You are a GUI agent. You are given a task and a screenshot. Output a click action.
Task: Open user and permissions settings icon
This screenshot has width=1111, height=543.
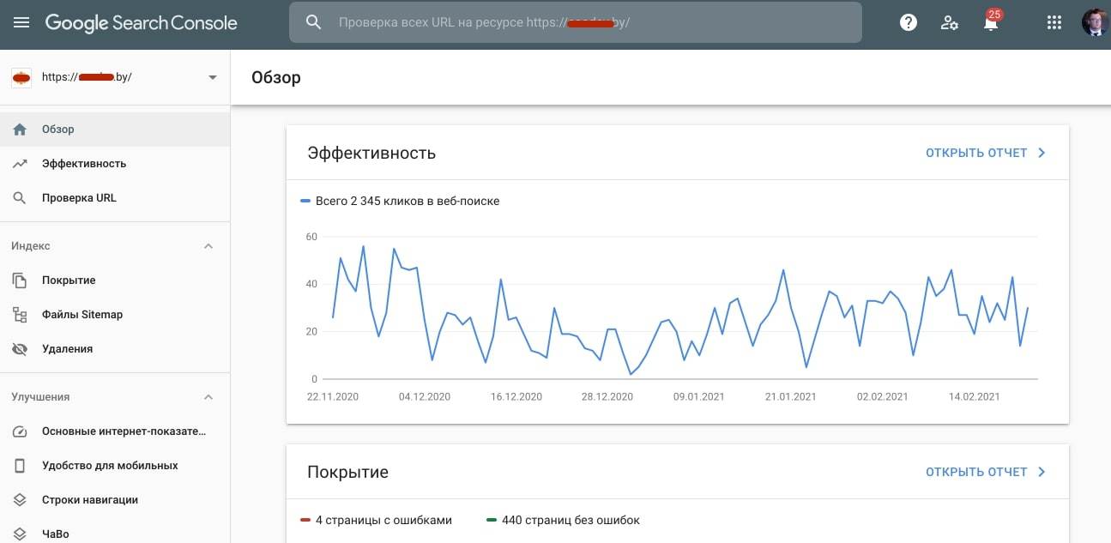949,23
